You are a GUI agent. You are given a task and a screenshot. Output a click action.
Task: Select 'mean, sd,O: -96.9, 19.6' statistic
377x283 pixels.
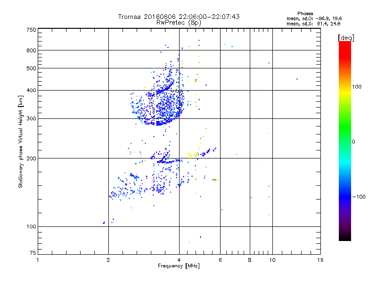tap(314, 18)
